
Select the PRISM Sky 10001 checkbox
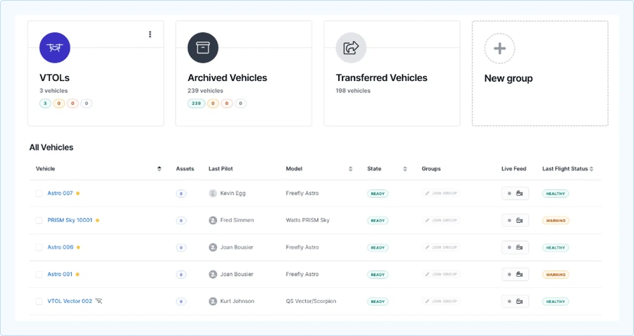click(x=39, y=220)
